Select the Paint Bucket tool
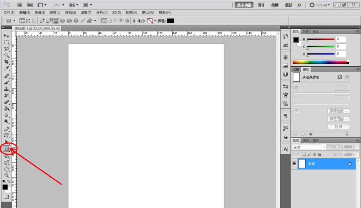This screenshot has height=208, width=362. pos(7,108)
